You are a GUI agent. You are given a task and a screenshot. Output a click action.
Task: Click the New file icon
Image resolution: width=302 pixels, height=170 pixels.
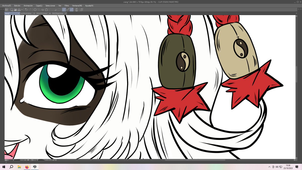click(11, 10)
